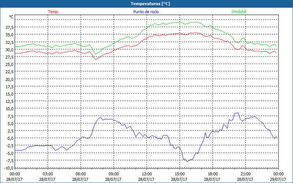Viewport: 293px width, 183px height.
Task: Click the 20,0 y-axis value
Action: click(10, 79)
